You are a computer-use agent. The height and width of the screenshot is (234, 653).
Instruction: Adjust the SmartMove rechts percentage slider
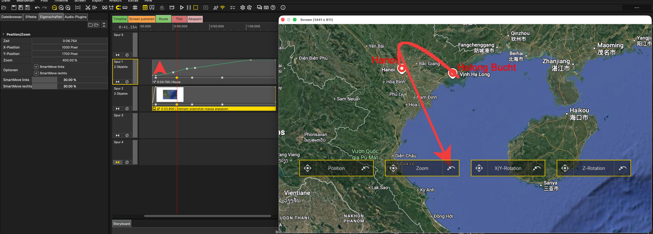click(70, 86)
